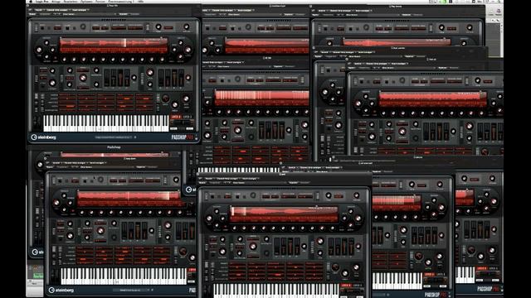531x298 pixels.
Task: Open the Ablage menu in the menu bar
Action: pyautogui.click(x=56, y=2)
